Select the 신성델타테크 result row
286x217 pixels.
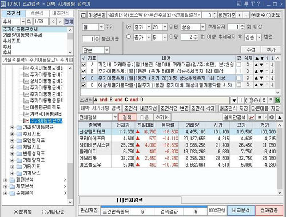pos(177,132)
